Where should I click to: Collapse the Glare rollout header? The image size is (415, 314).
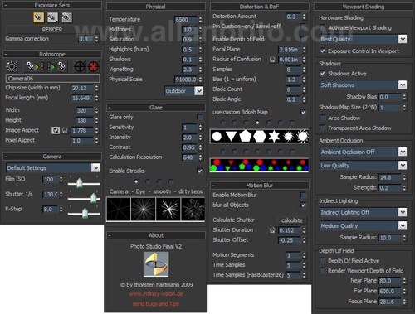click(156, 108)
